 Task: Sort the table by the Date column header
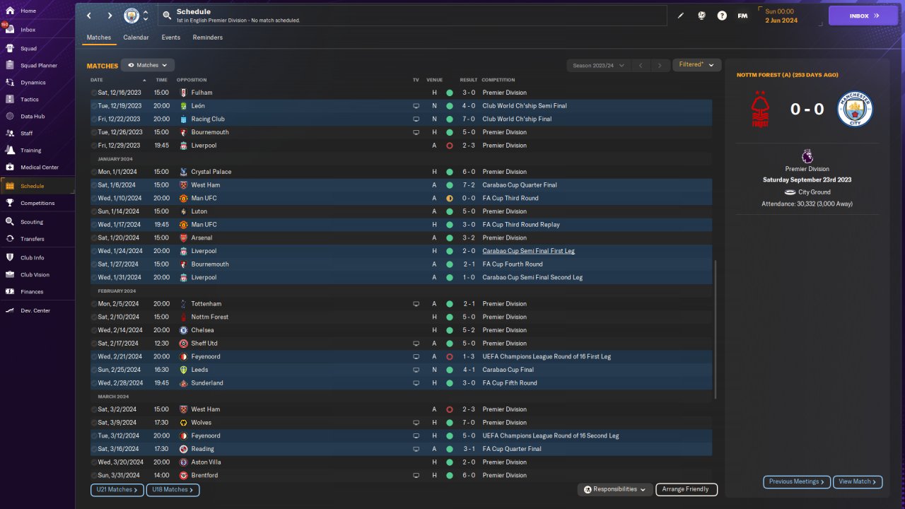[97, 80]
